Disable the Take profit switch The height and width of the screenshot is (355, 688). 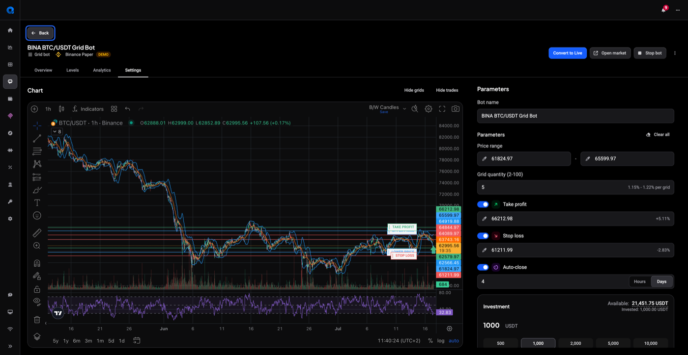click(483, 204)
